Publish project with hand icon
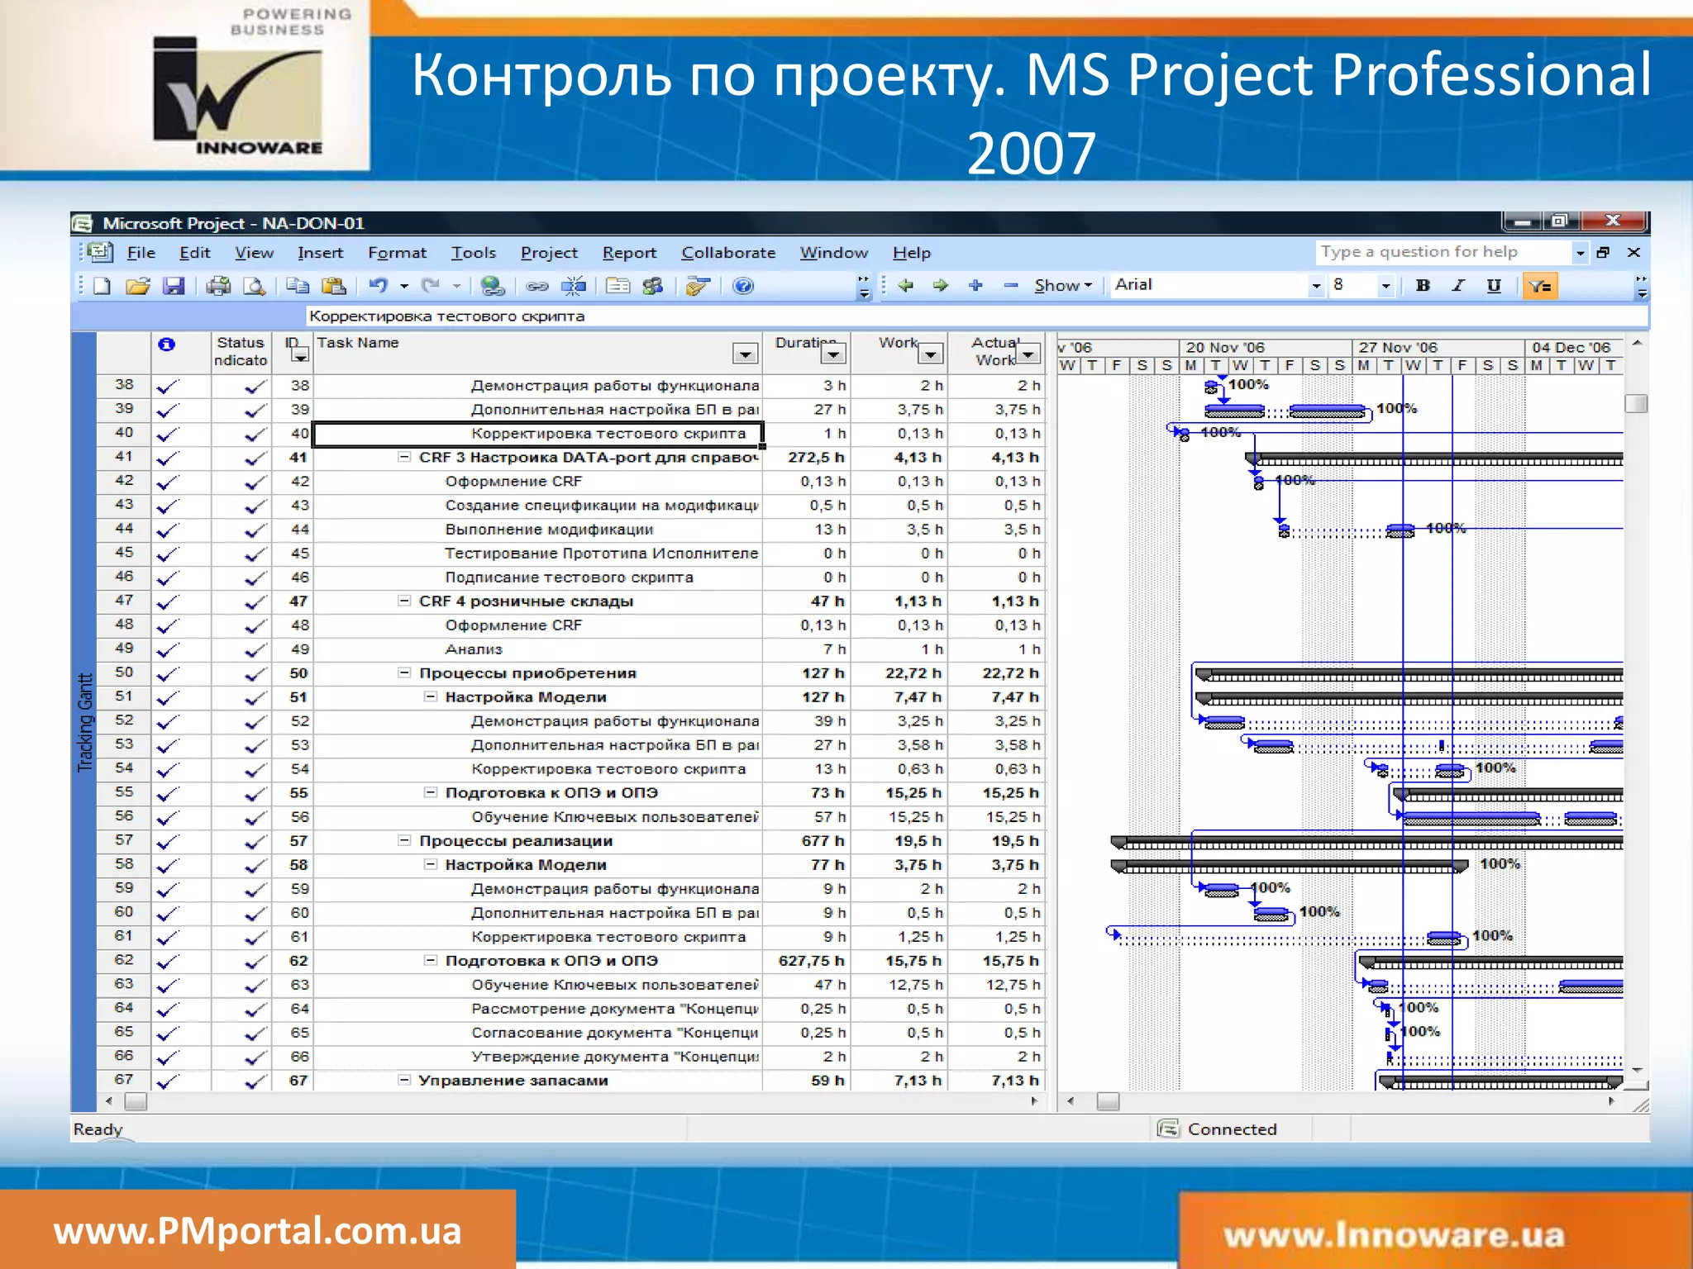This screenshot has width=1693, height=1269. [699, 286]
